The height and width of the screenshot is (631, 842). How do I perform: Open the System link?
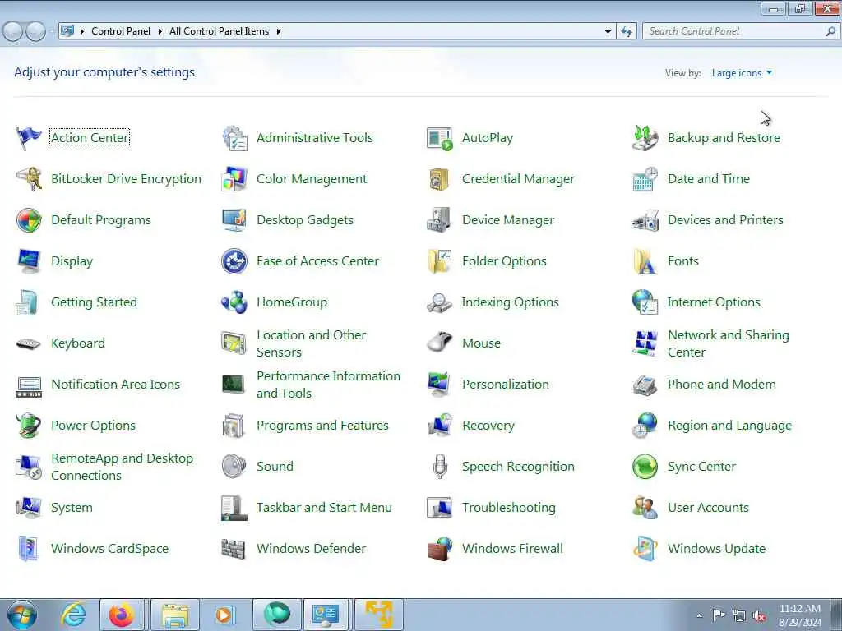pos(72,508)
